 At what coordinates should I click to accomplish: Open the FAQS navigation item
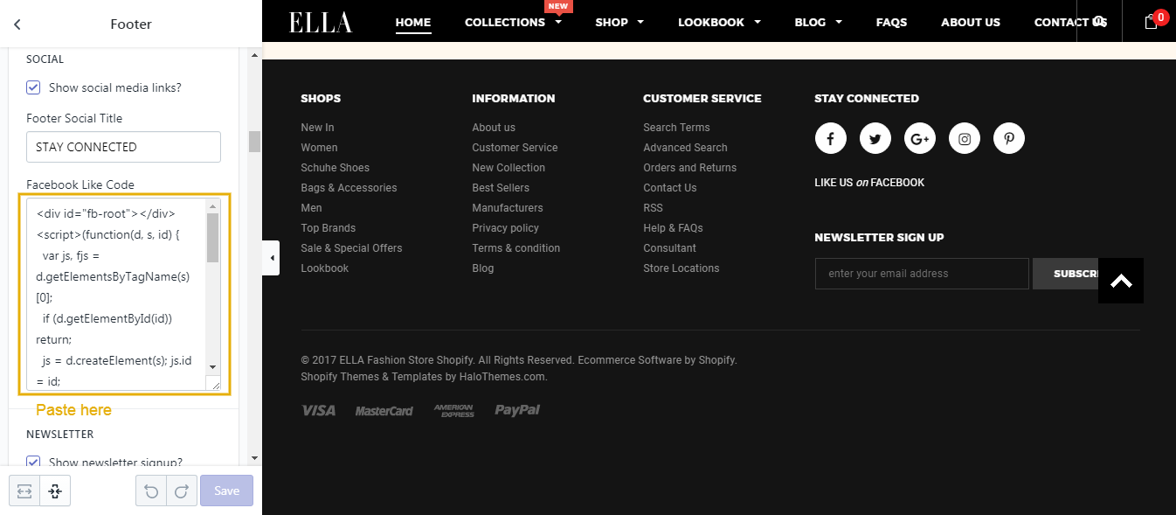891,23
